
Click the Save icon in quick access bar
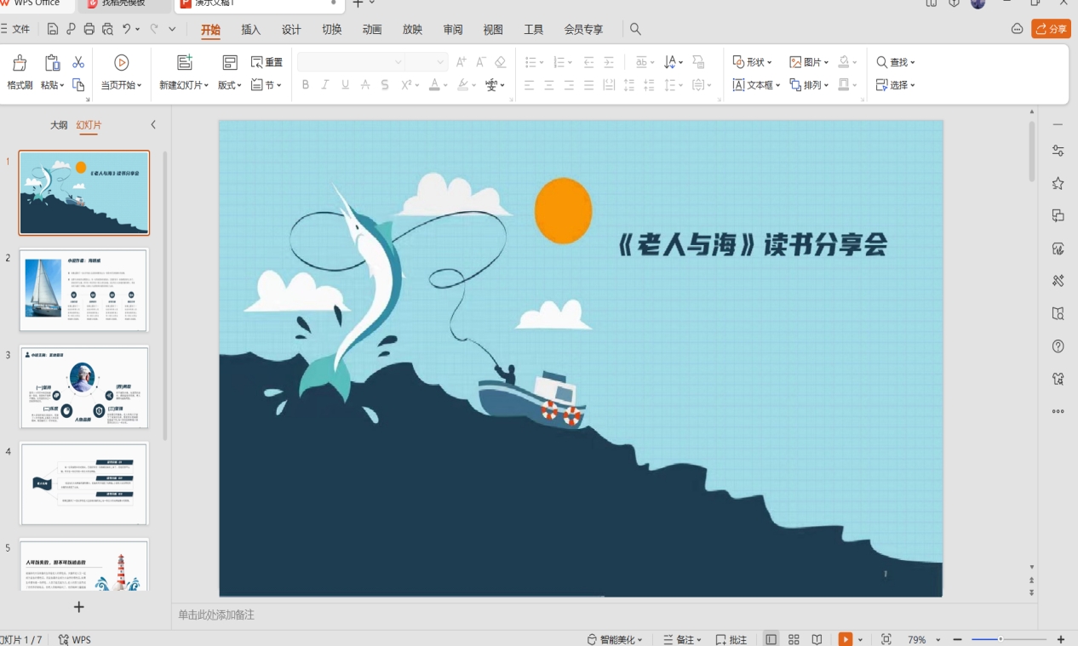(53, 30)
